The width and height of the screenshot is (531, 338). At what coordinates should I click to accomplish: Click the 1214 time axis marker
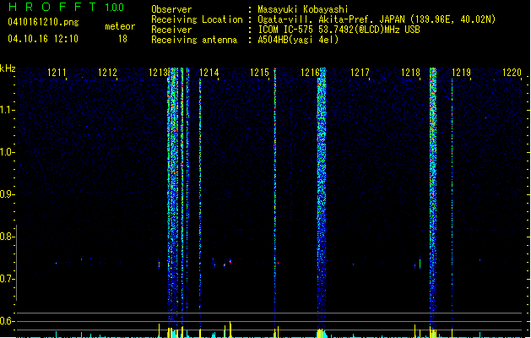click(x=209, y=73)
